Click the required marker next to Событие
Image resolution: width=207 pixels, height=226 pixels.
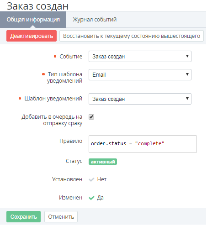click(x=55, y=56)
